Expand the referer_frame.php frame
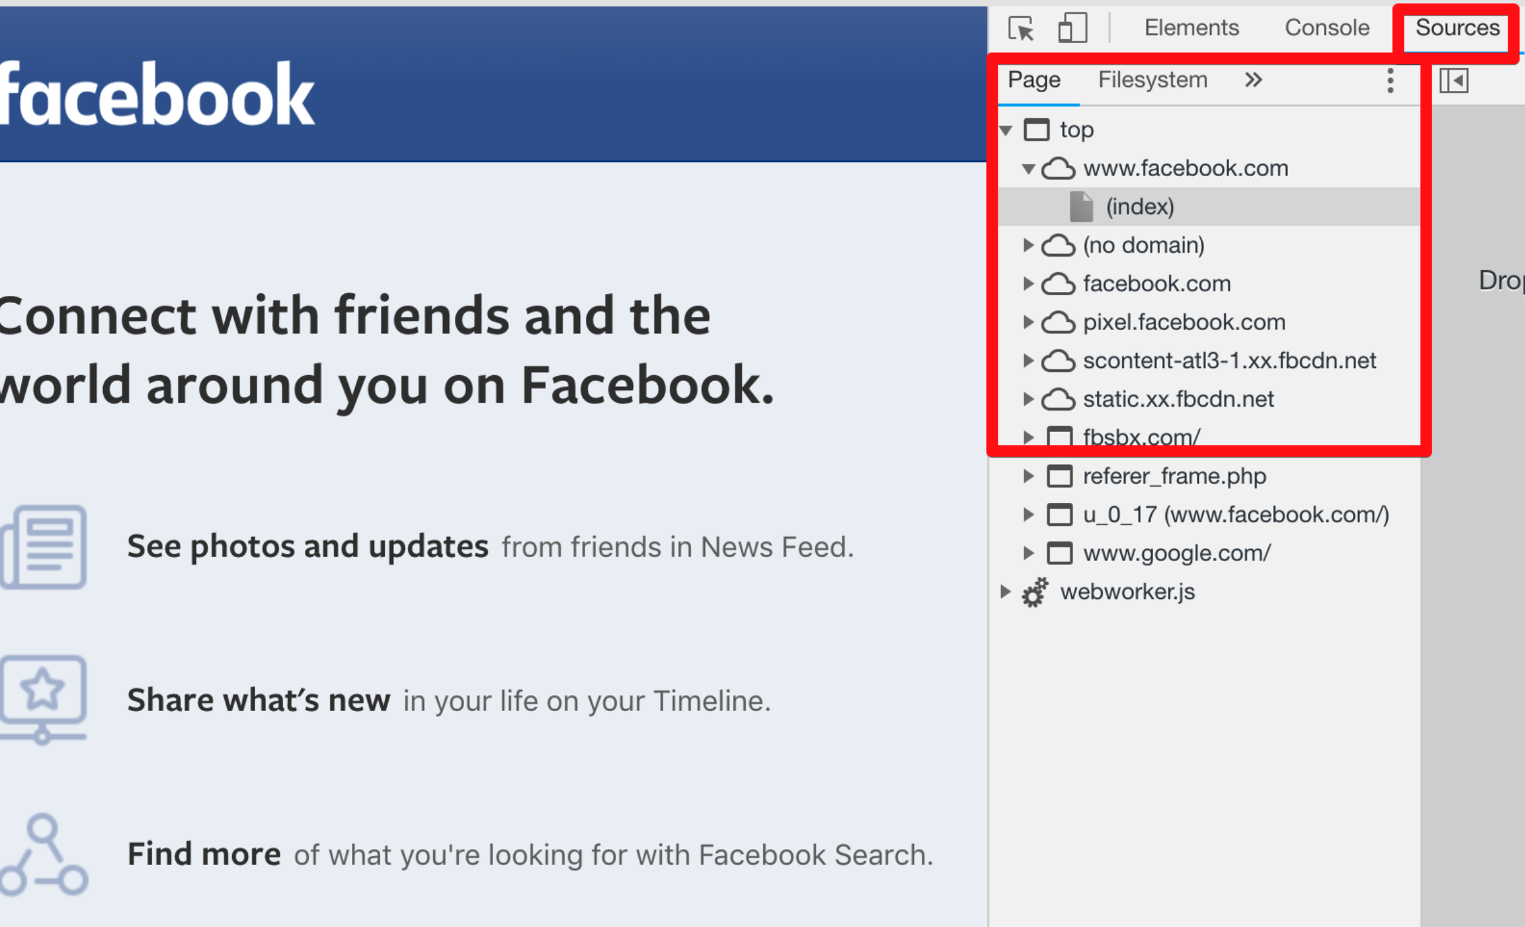 (1029, 476)
